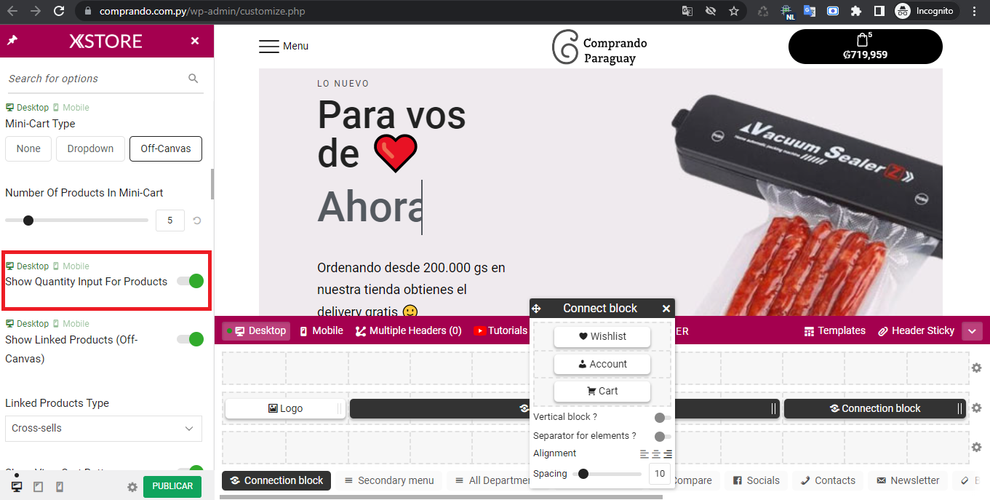
Task: Reset Number Of Products In Mini-Cart value
Action: [x=196, y=221]
